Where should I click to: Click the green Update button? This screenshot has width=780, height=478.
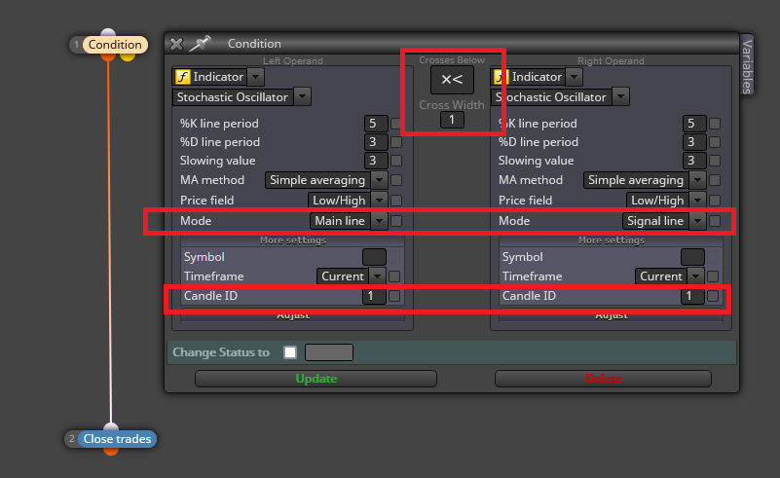tap(316, 379)
